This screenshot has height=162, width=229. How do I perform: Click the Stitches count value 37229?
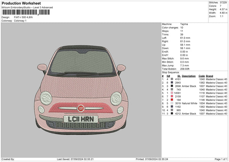[223, 2]
